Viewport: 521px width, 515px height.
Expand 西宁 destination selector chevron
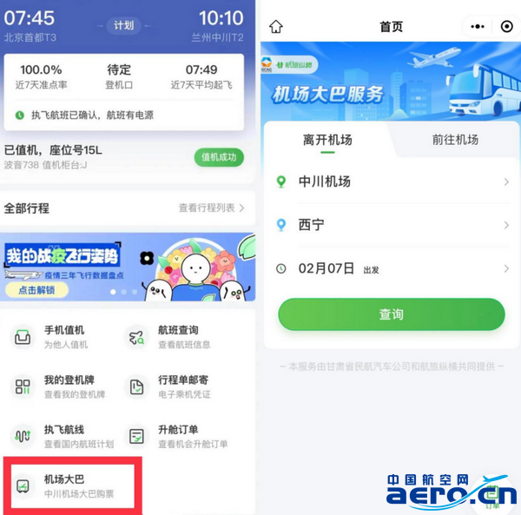point(506,225)
